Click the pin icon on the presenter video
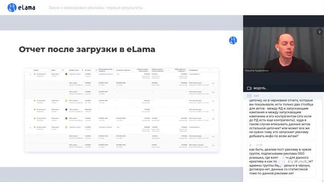 click(319, 32)
